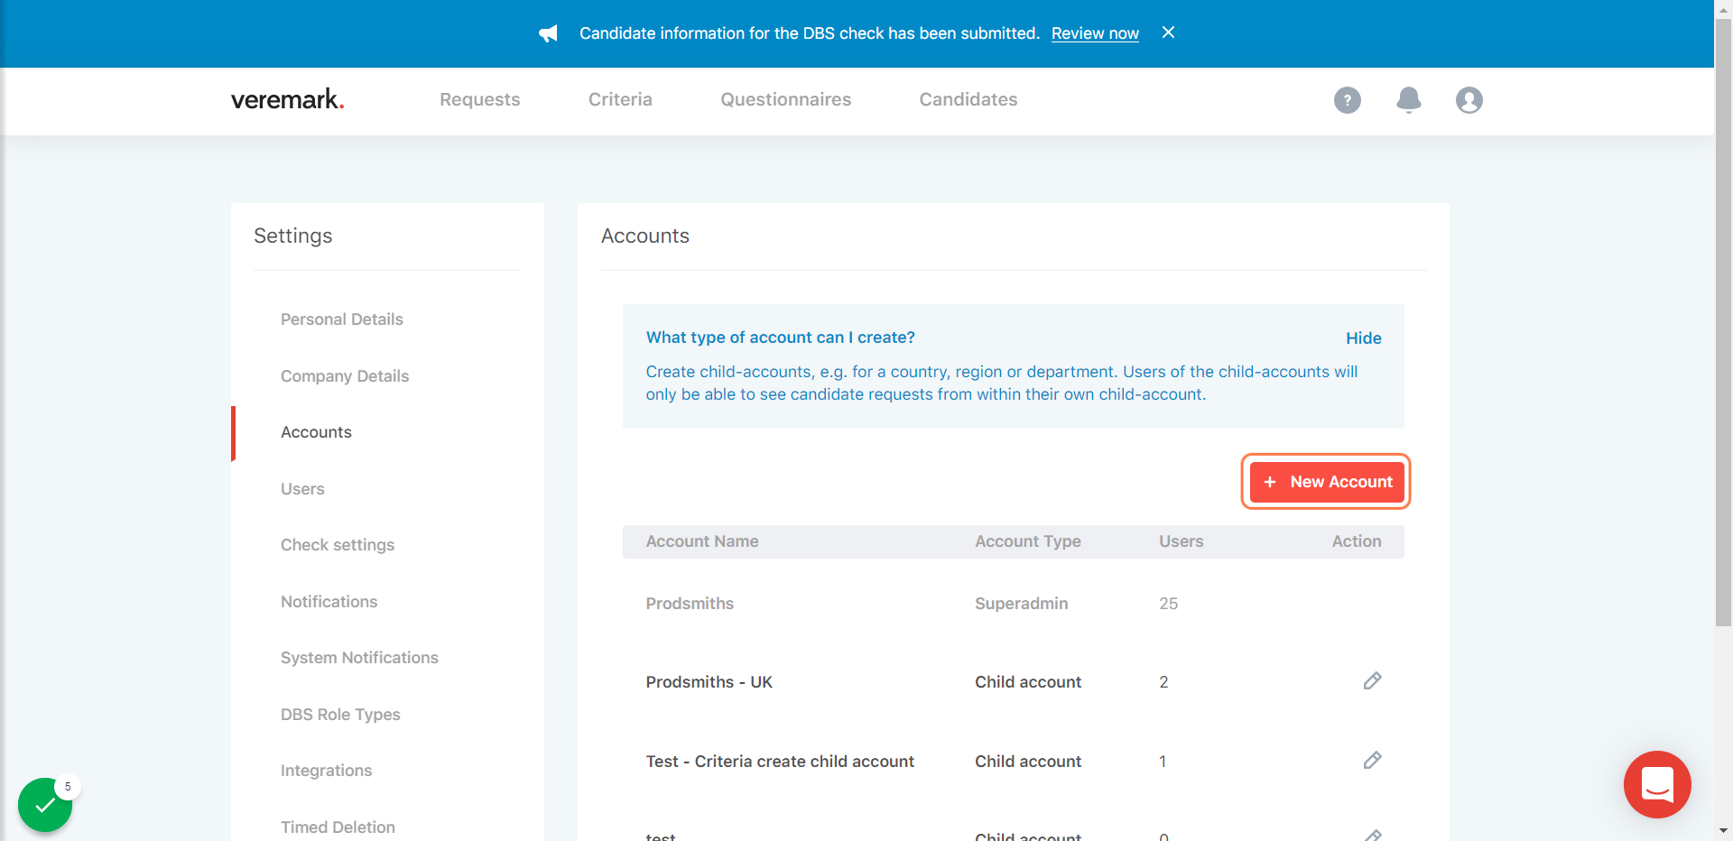Open the Candidates tab
The height and width of the screenshot is (841, 1733).
(968, 100)
